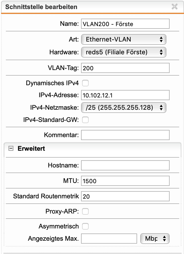Open the Mbp unit dropdown

[x=155, y=239]
